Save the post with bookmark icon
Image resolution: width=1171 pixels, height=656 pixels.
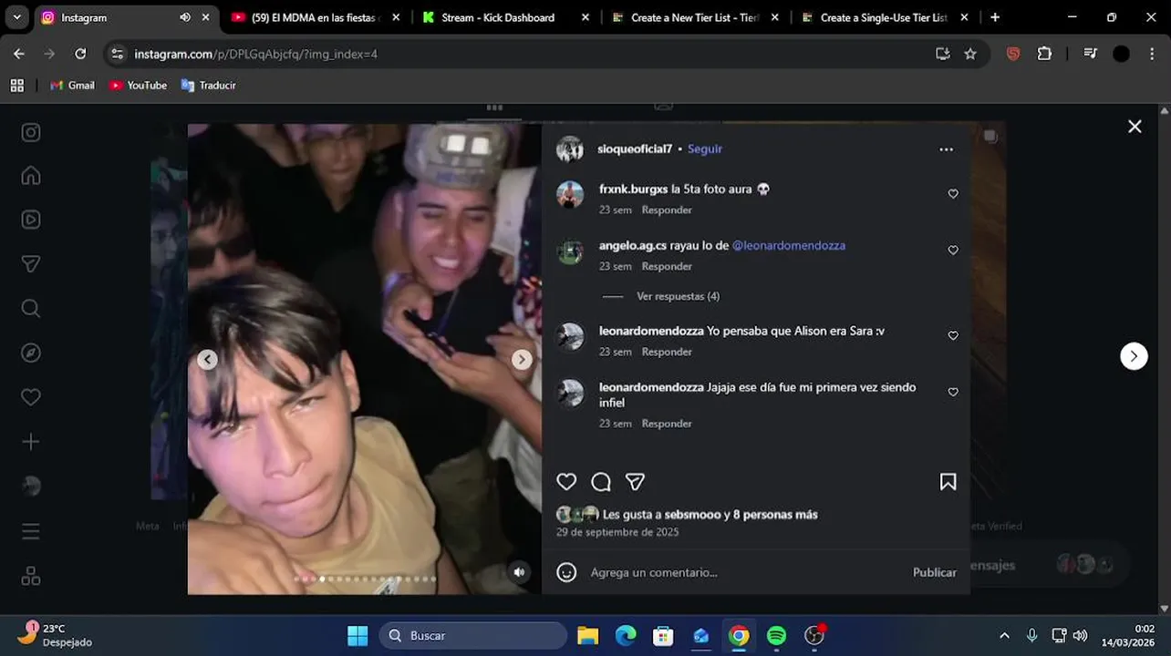tap(948, 482)
